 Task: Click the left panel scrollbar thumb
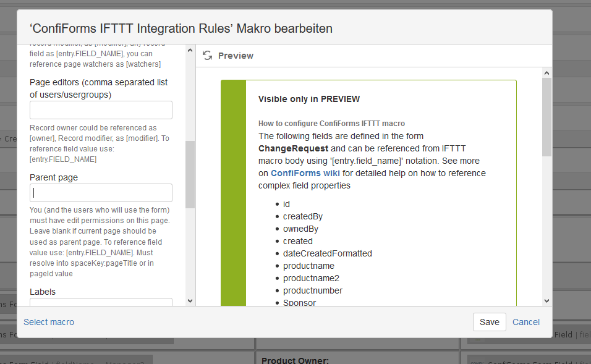point(190,174)
